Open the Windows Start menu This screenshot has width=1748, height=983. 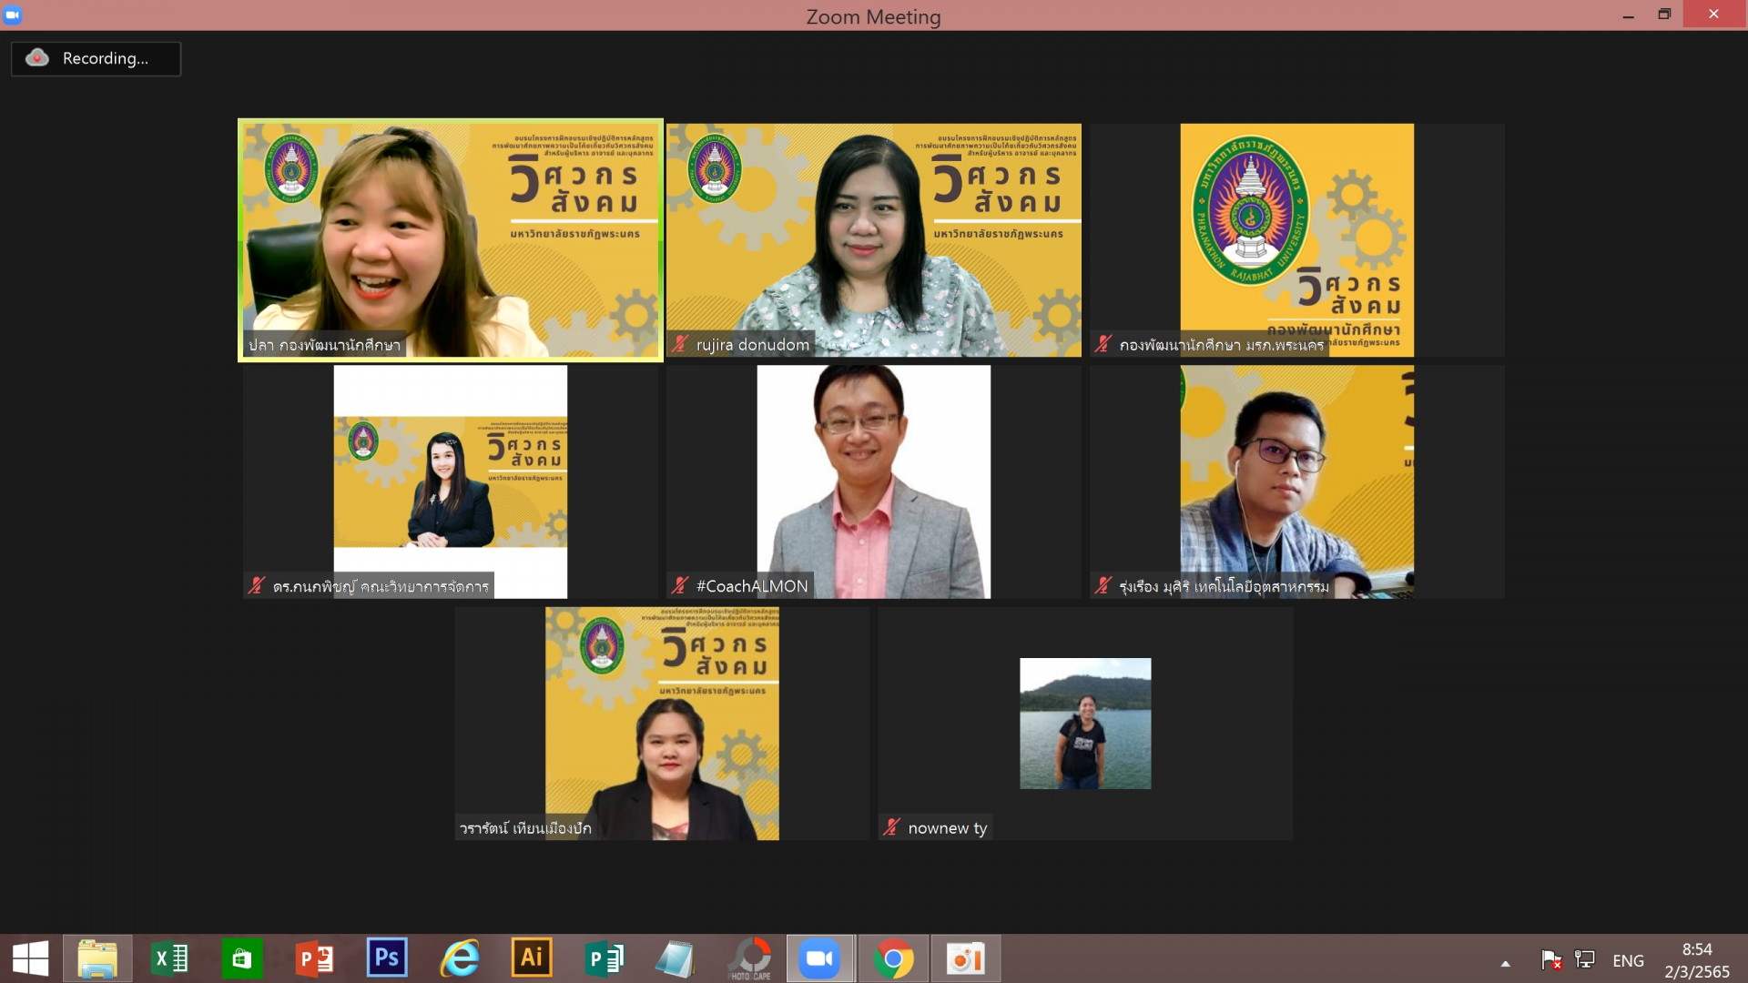[x=30, y=958]
